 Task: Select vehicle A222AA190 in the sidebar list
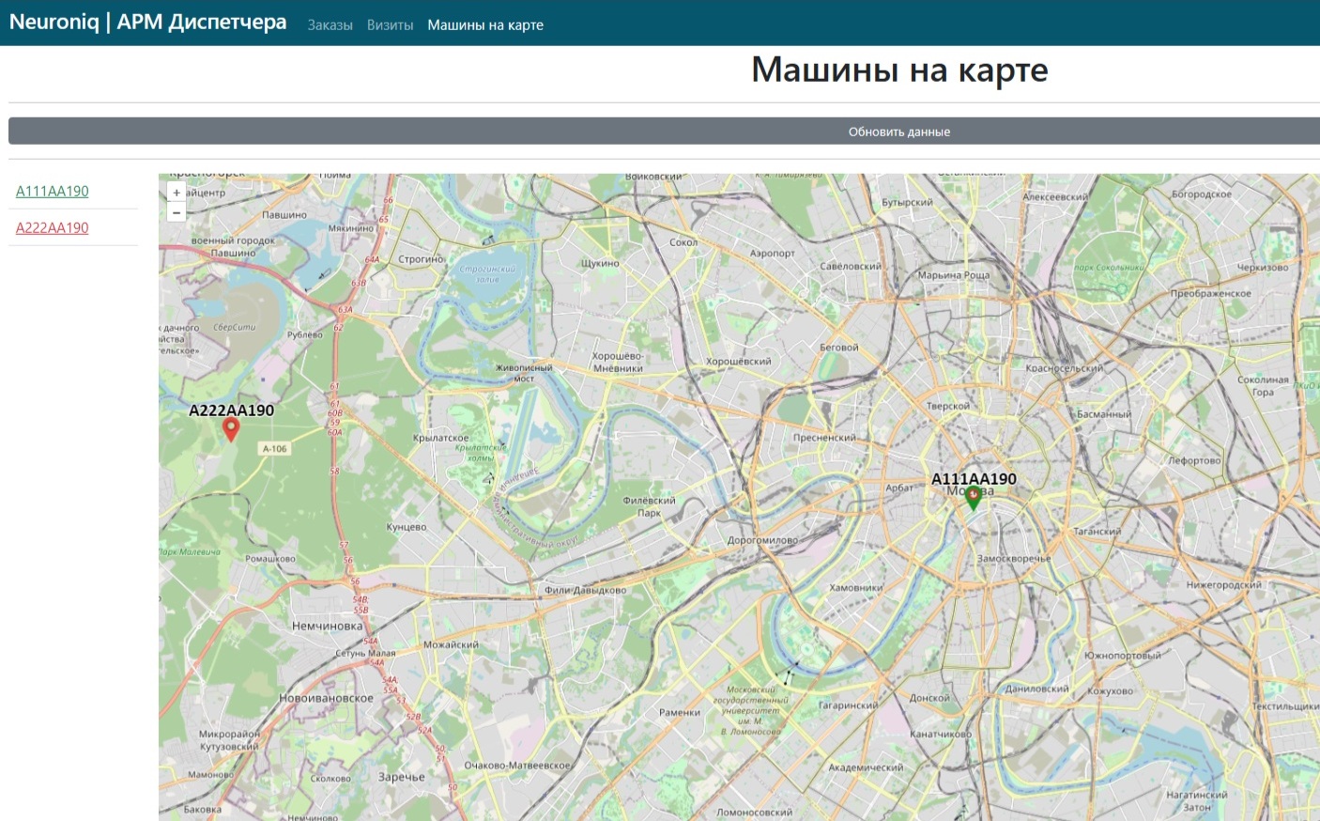click(53, 228)
